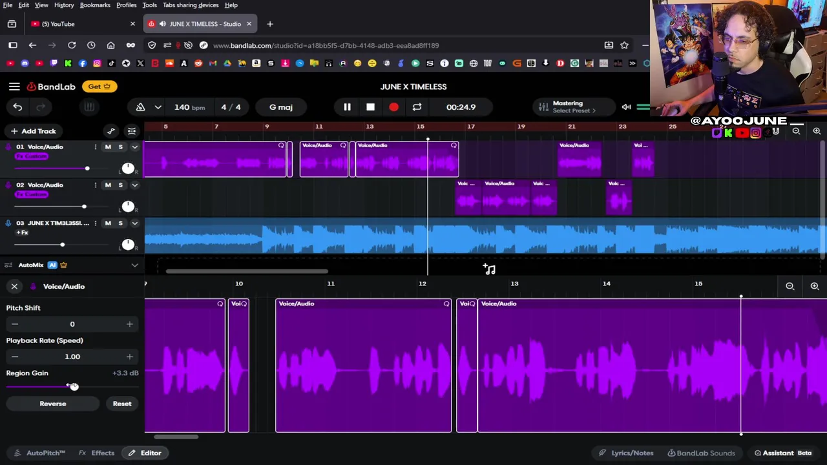The width and height of the screenshot is (827, 465).
Task: Close the Voice/Audio editor panel
Action: pyautogui.click(x=14, y=286)
